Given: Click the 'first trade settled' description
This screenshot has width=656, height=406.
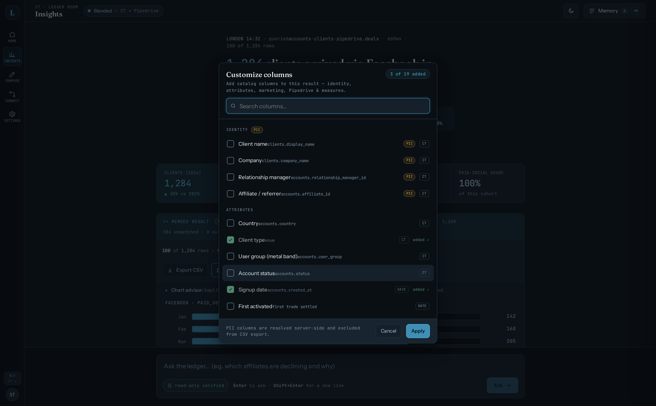Looking at the screenshot, I should click(x=295, y=307).
